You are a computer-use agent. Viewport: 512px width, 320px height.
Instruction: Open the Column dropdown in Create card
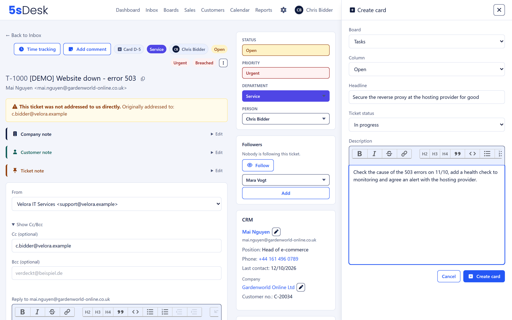427,69
